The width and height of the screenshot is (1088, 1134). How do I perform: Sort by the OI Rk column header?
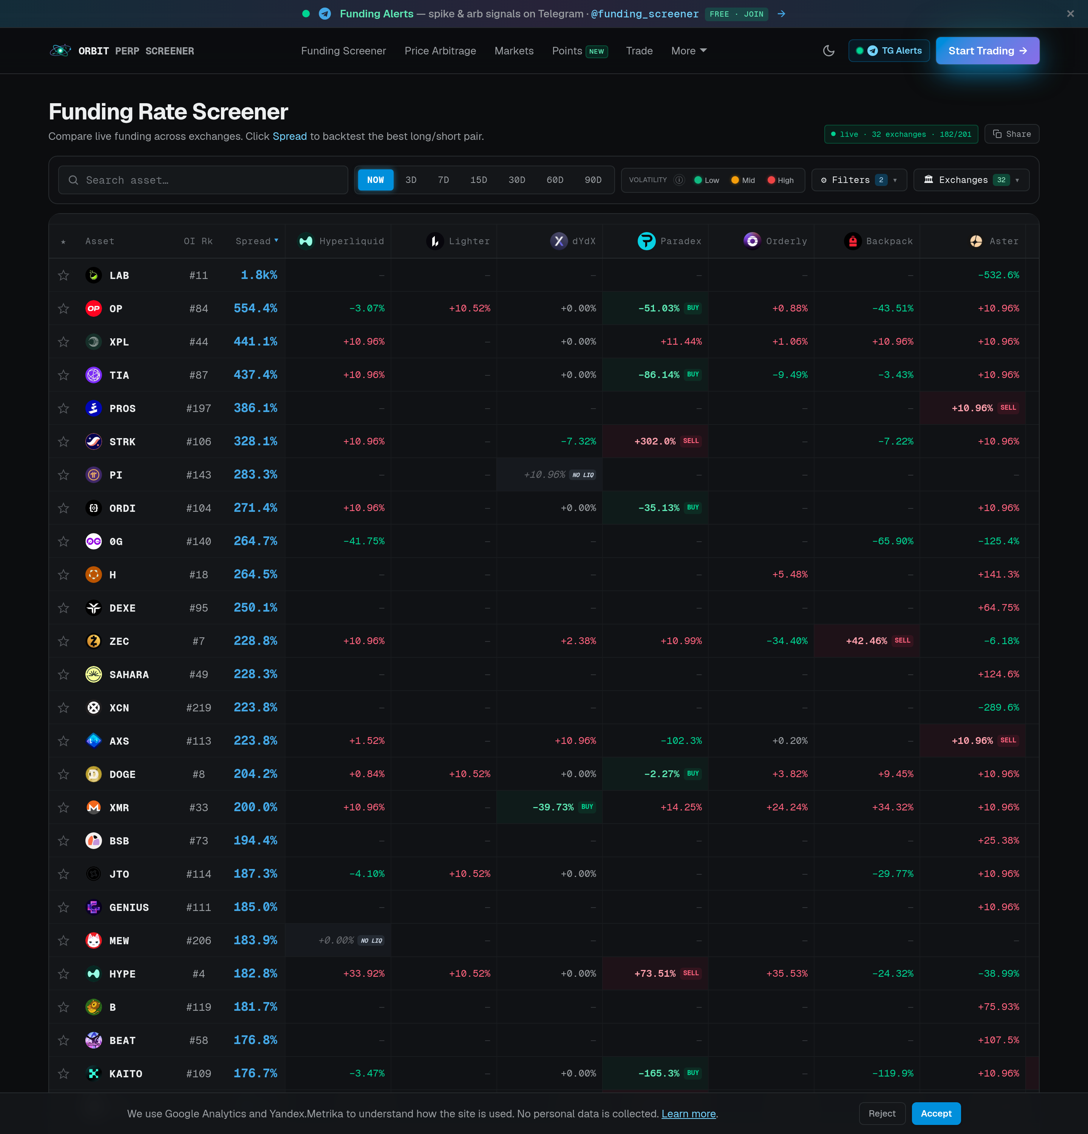(198, 241)
